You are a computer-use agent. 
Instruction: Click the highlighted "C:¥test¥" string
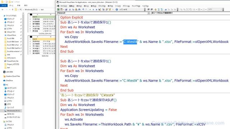pos(130,42)
